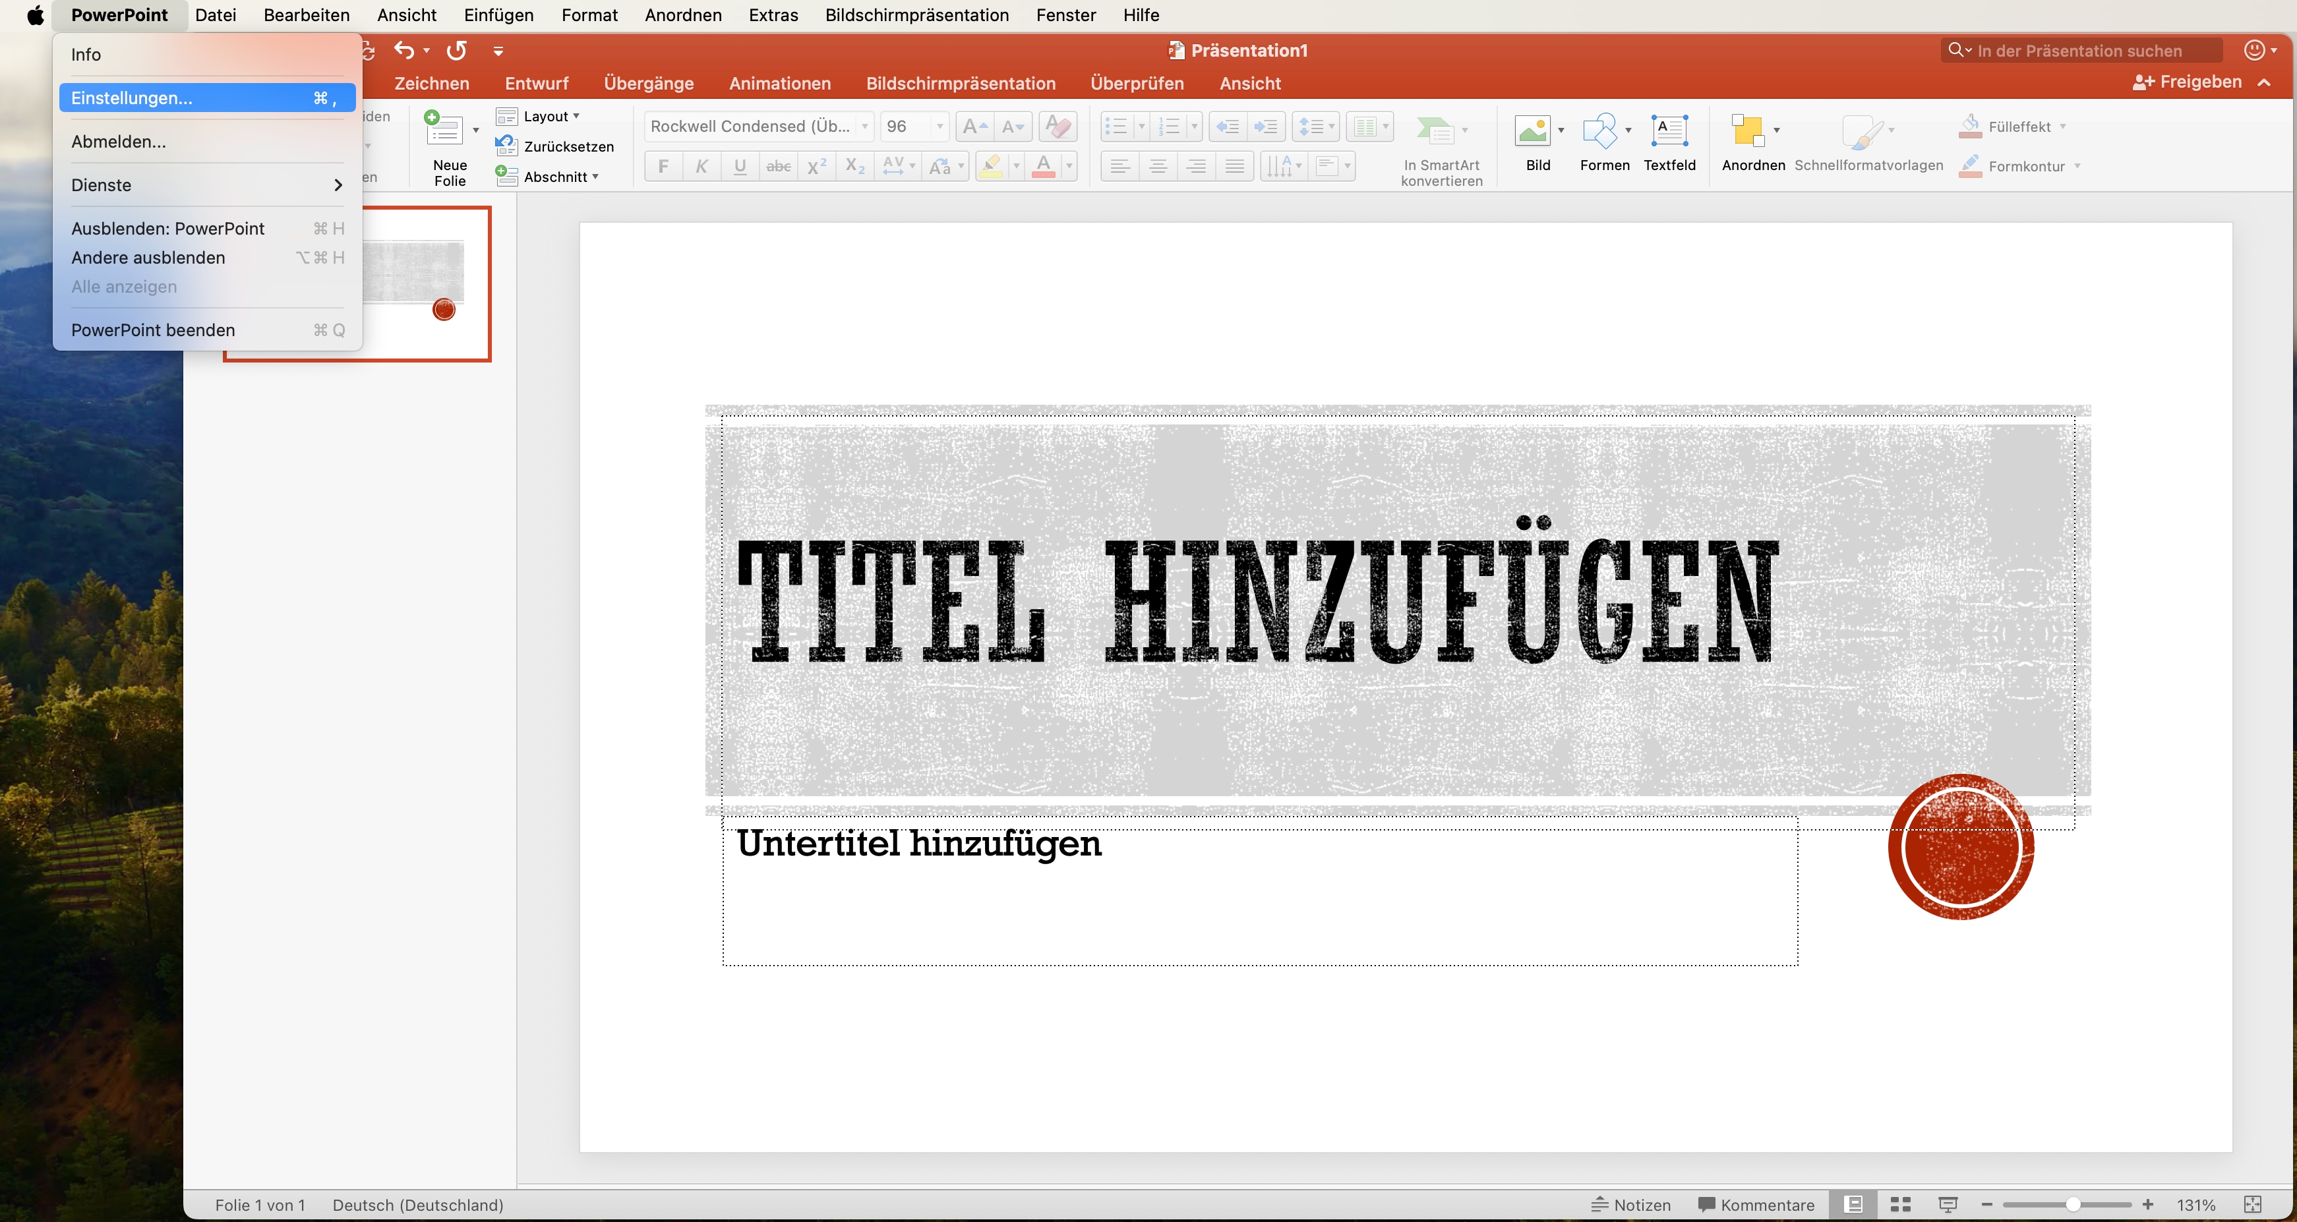Decrease the list indent level
This screenshot has height=1222, width=2297.
point(1228,127)
